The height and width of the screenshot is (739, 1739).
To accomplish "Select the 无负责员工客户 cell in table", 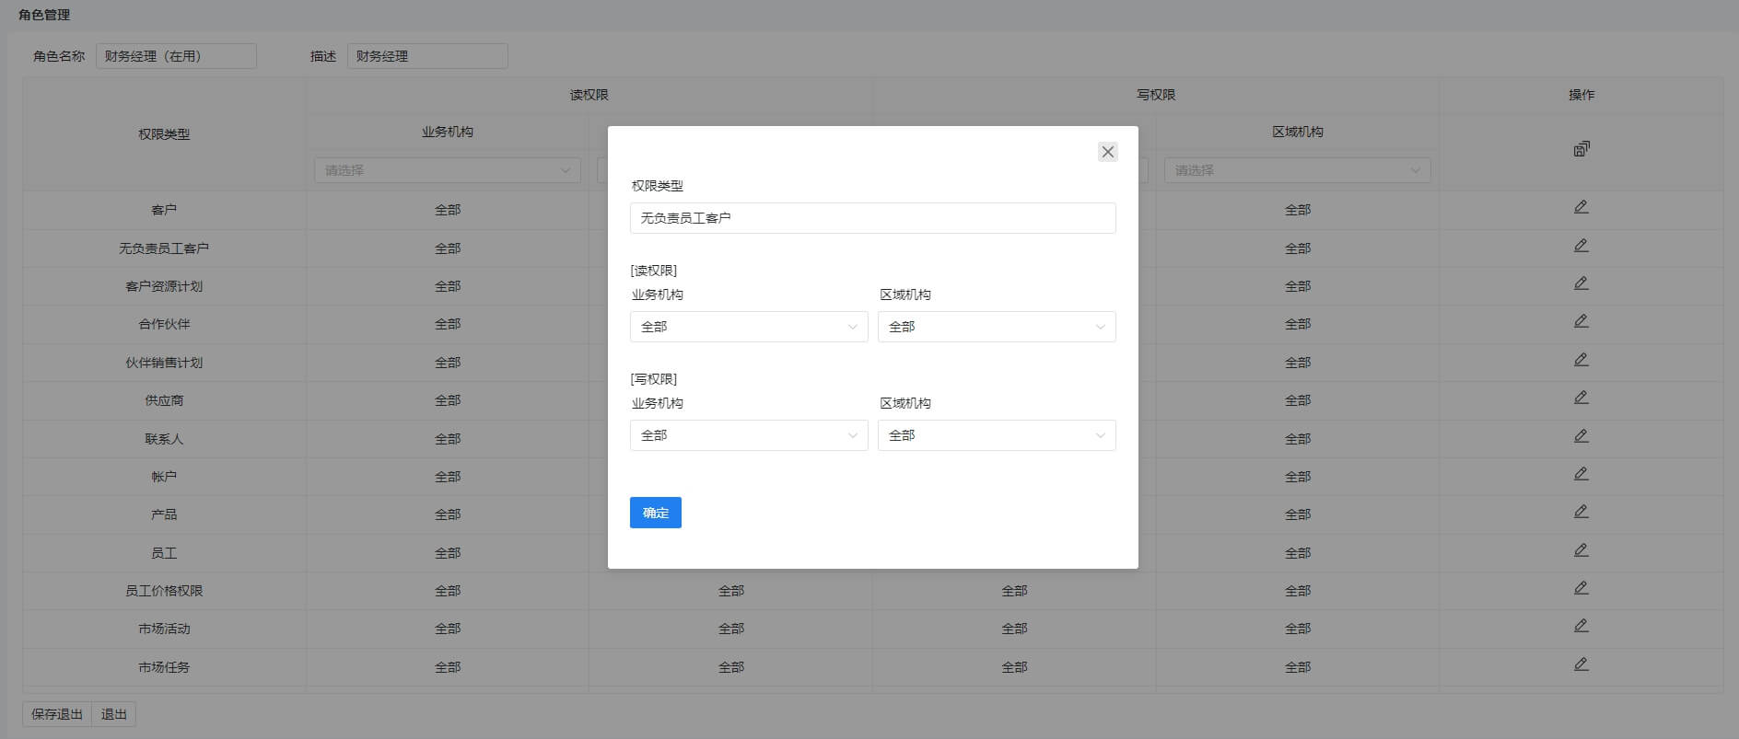I will click(x=164, y=248).
